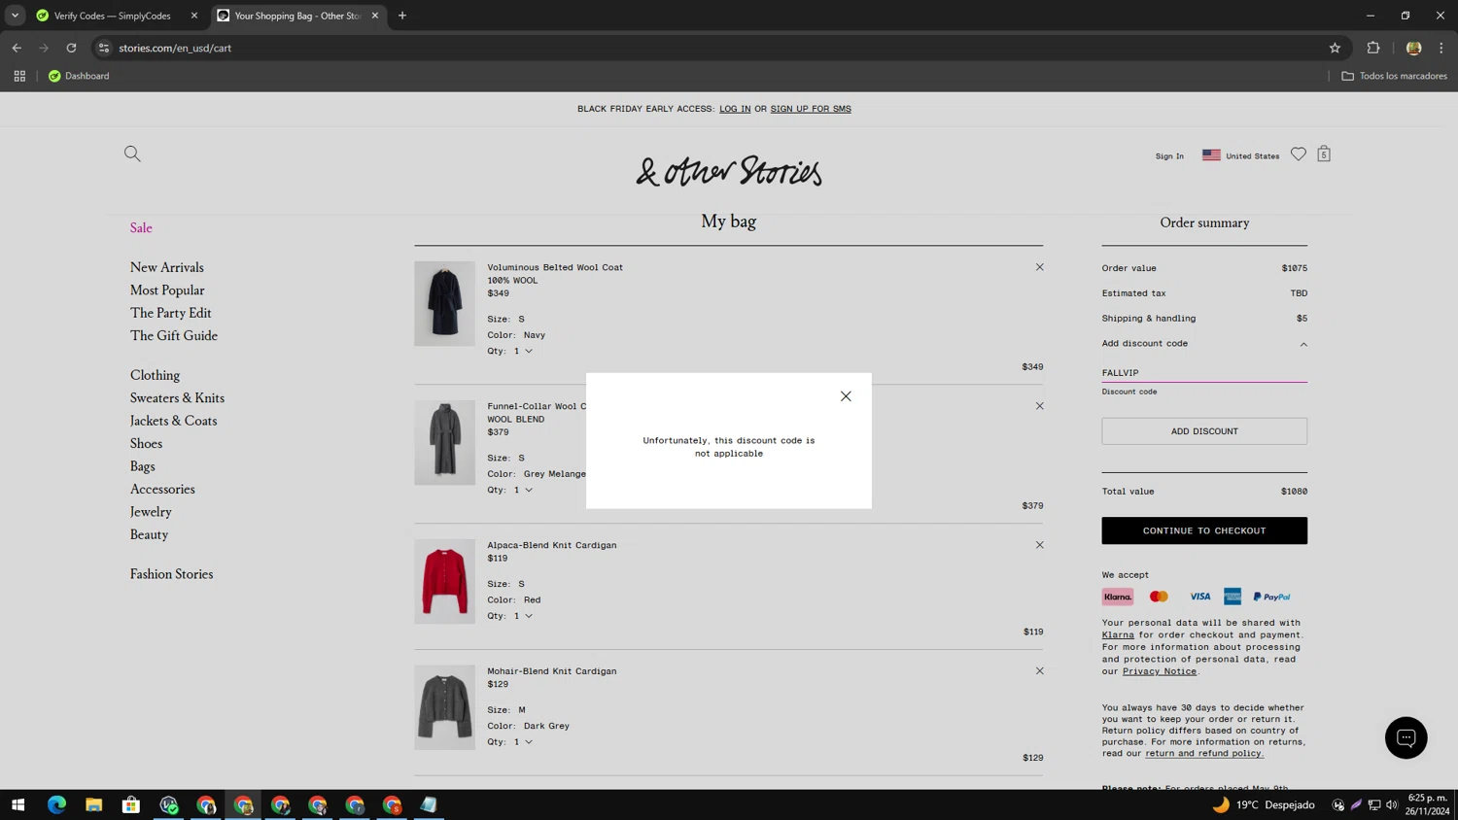Open a new browser tab
Image resolution: width=1458 pixels, height=820 pixels.
click(402, 16)
